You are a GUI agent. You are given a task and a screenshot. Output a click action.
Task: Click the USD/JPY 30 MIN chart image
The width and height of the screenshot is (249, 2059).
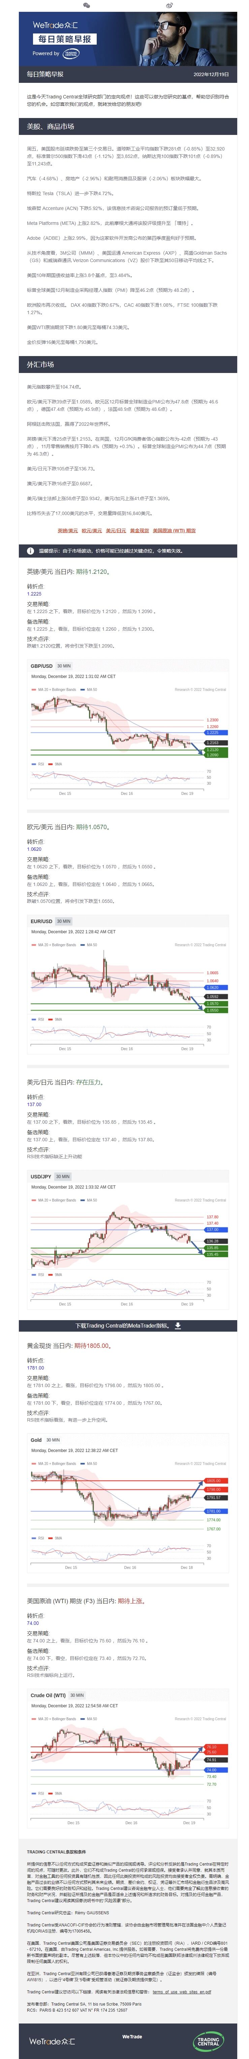point(128,1240)
